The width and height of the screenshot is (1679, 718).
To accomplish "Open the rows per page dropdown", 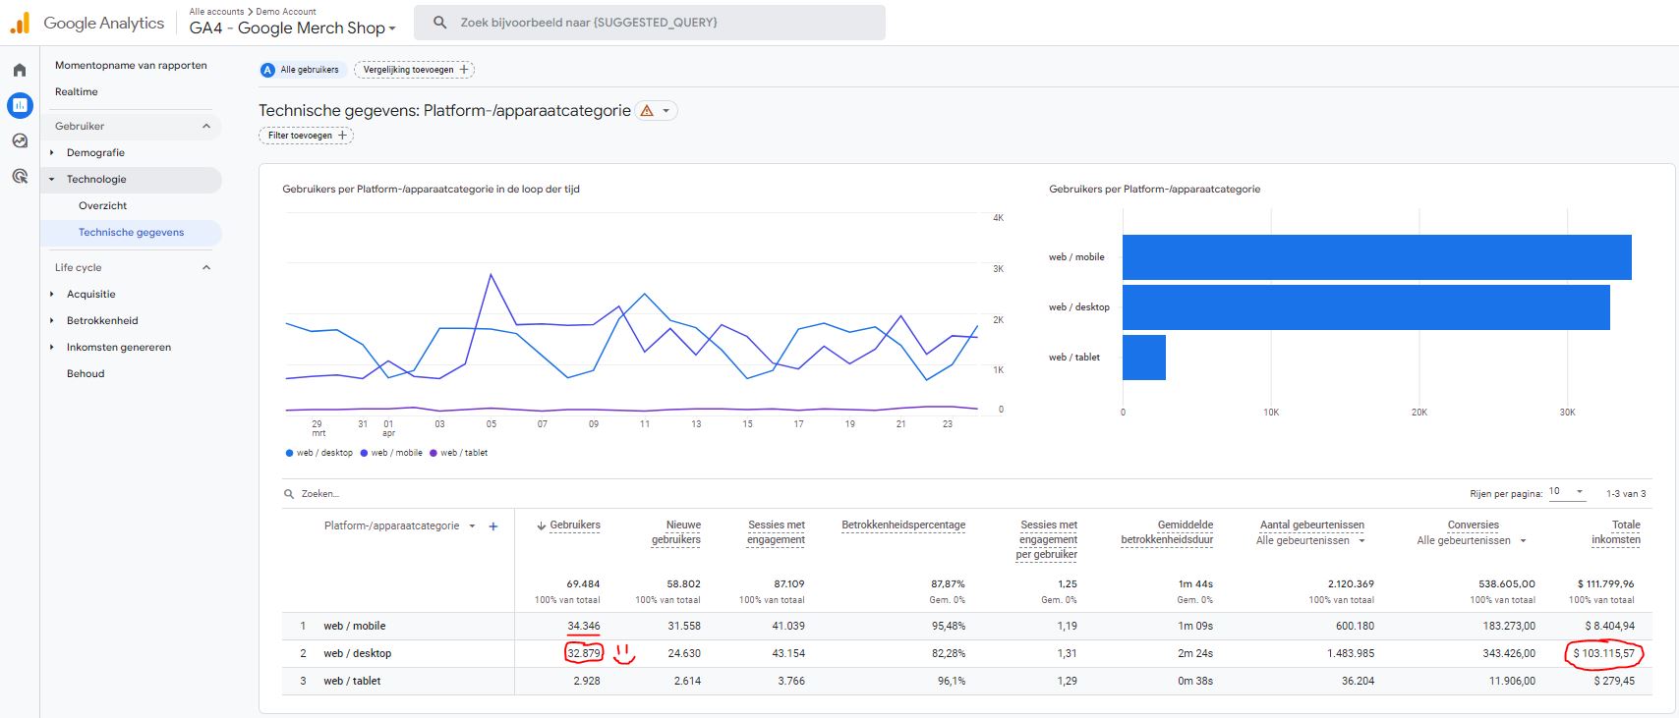I will coord(1567,492).
